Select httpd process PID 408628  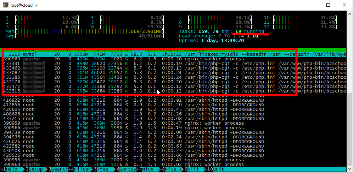tap(173, 114)
